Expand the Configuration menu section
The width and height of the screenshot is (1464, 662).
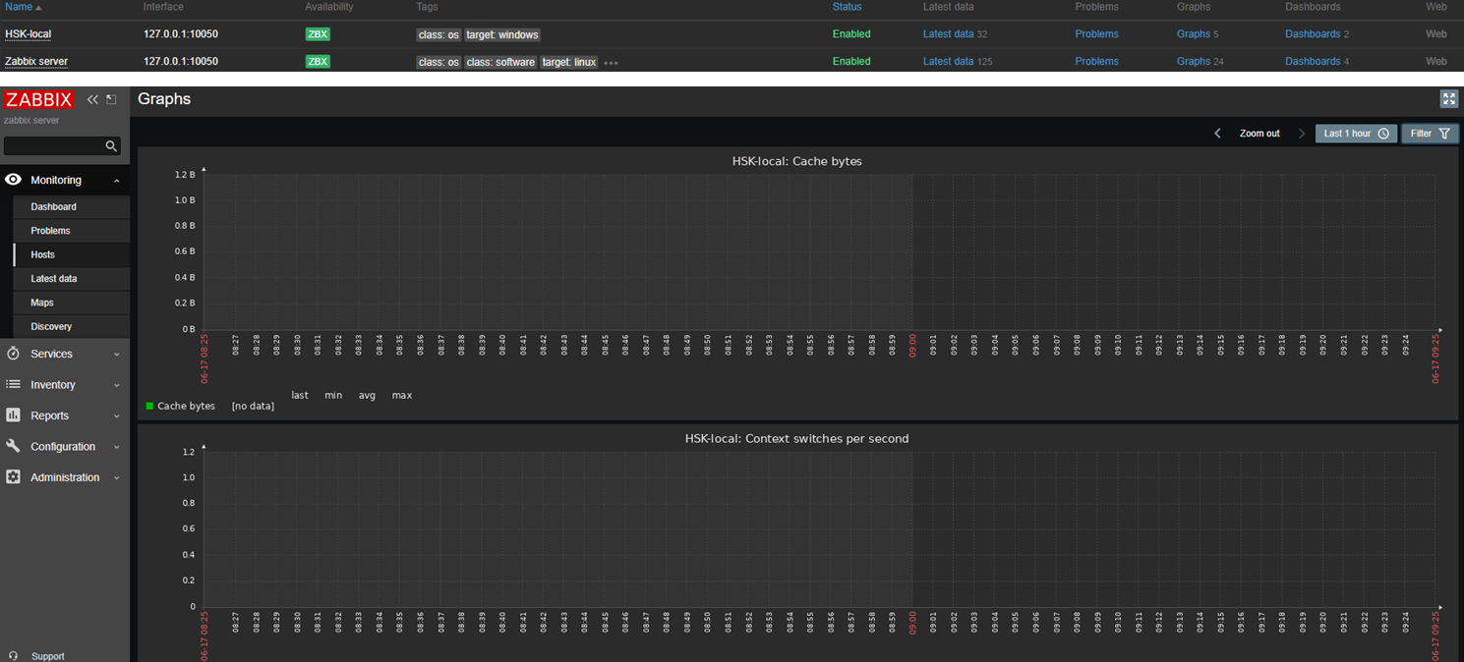(116, 447)
